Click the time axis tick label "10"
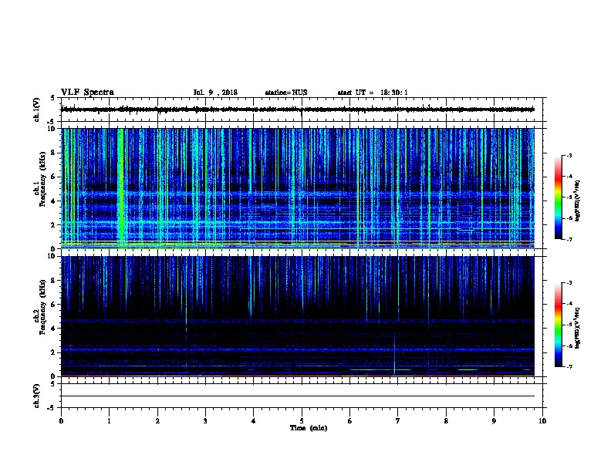 point(542,421)
